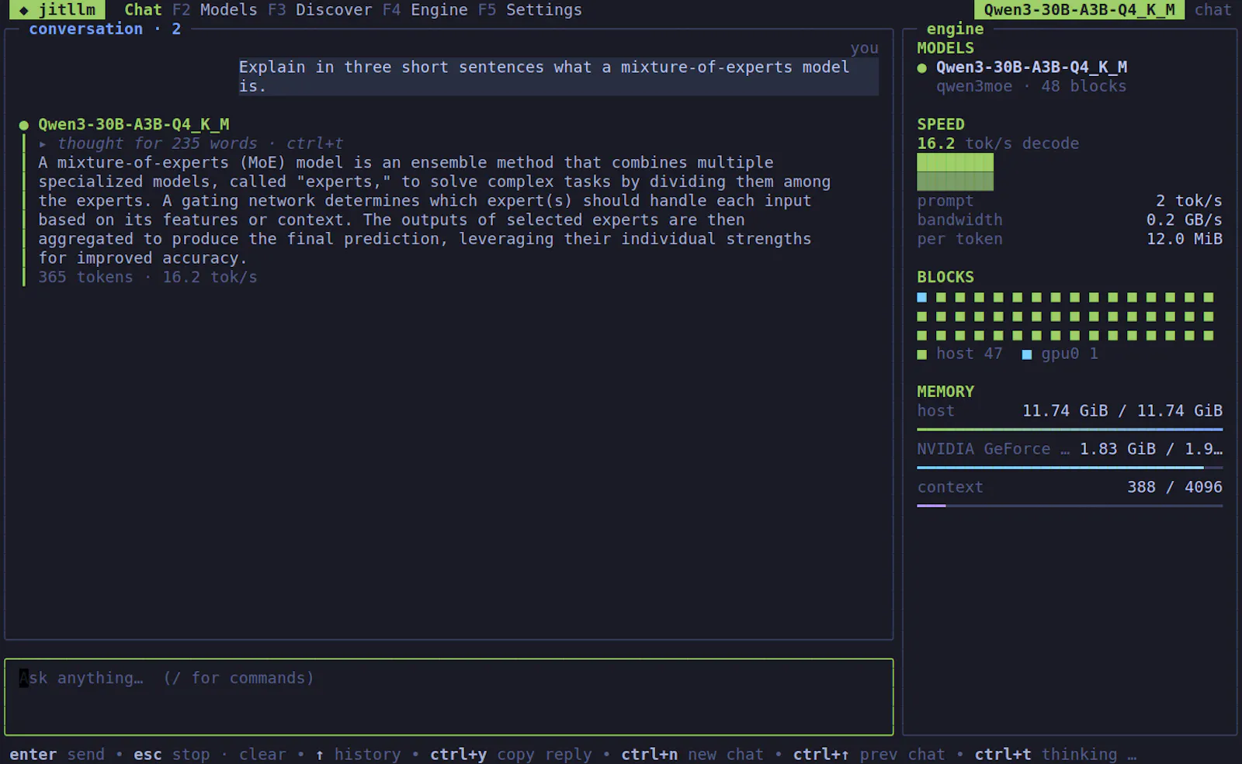The width and height of the screenshot is (1242, 764).
Task: Click the prompt '2 tok/s' value
Action: pos(1189,201)
